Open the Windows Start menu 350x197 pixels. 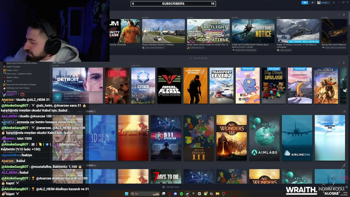[x=127, y=194]
